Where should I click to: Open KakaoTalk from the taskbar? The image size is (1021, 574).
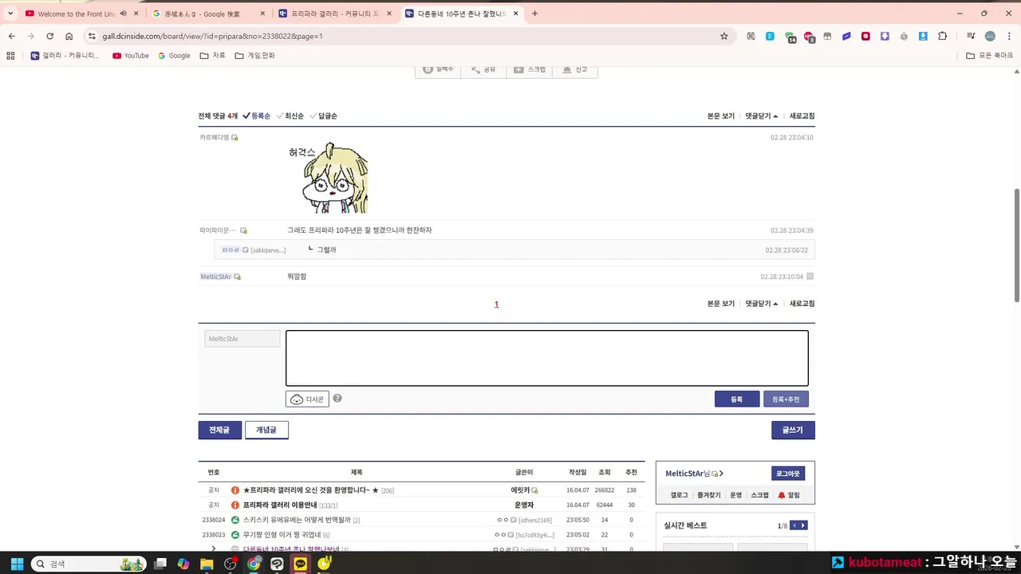point(300,564)
